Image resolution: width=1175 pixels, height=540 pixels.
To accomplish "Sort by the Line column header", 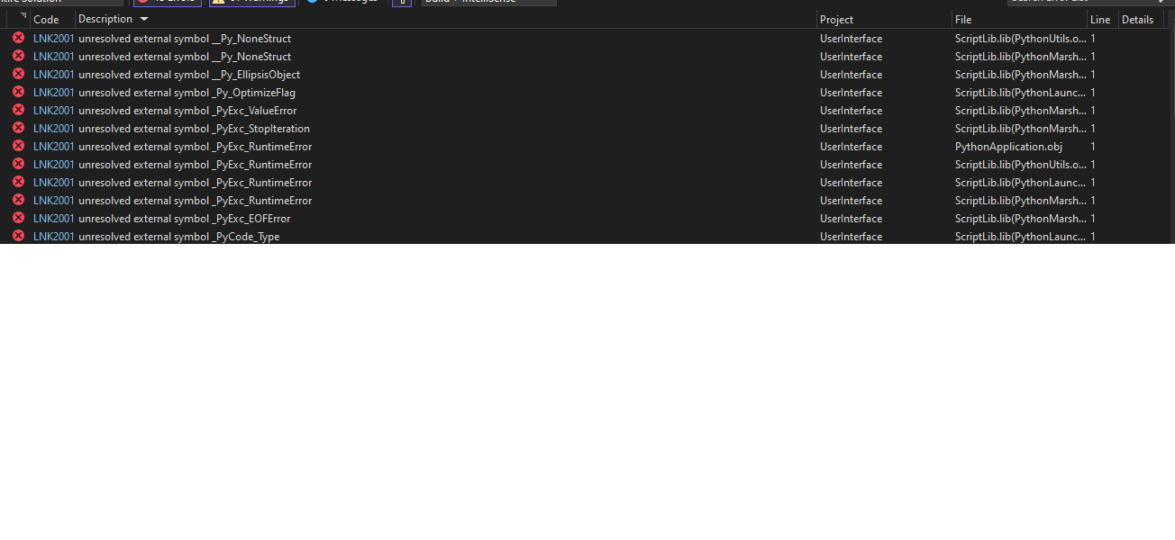I will [x=1100, y=20].
